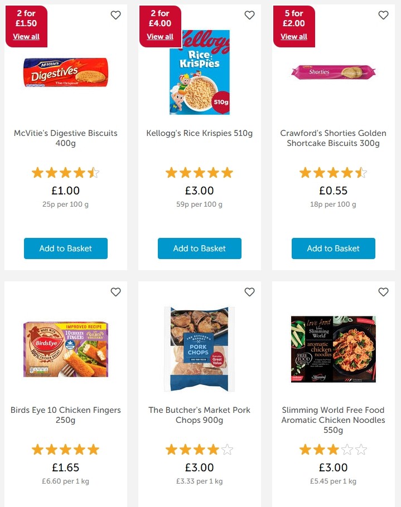The width and height of the screenshot is (401, 507).
Task: Click the star rating for Birds Eye Chicken Fingers
Action: (x=65, y=449)
